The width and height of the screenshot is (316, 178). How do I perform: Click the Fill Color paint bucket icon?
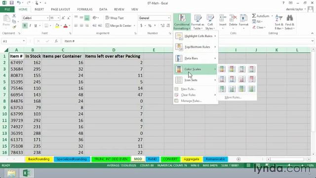point(57,26)
